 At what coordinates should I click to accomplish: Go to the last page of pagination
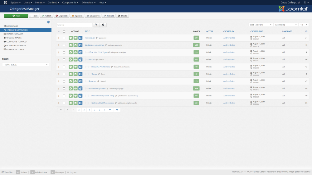117,110
